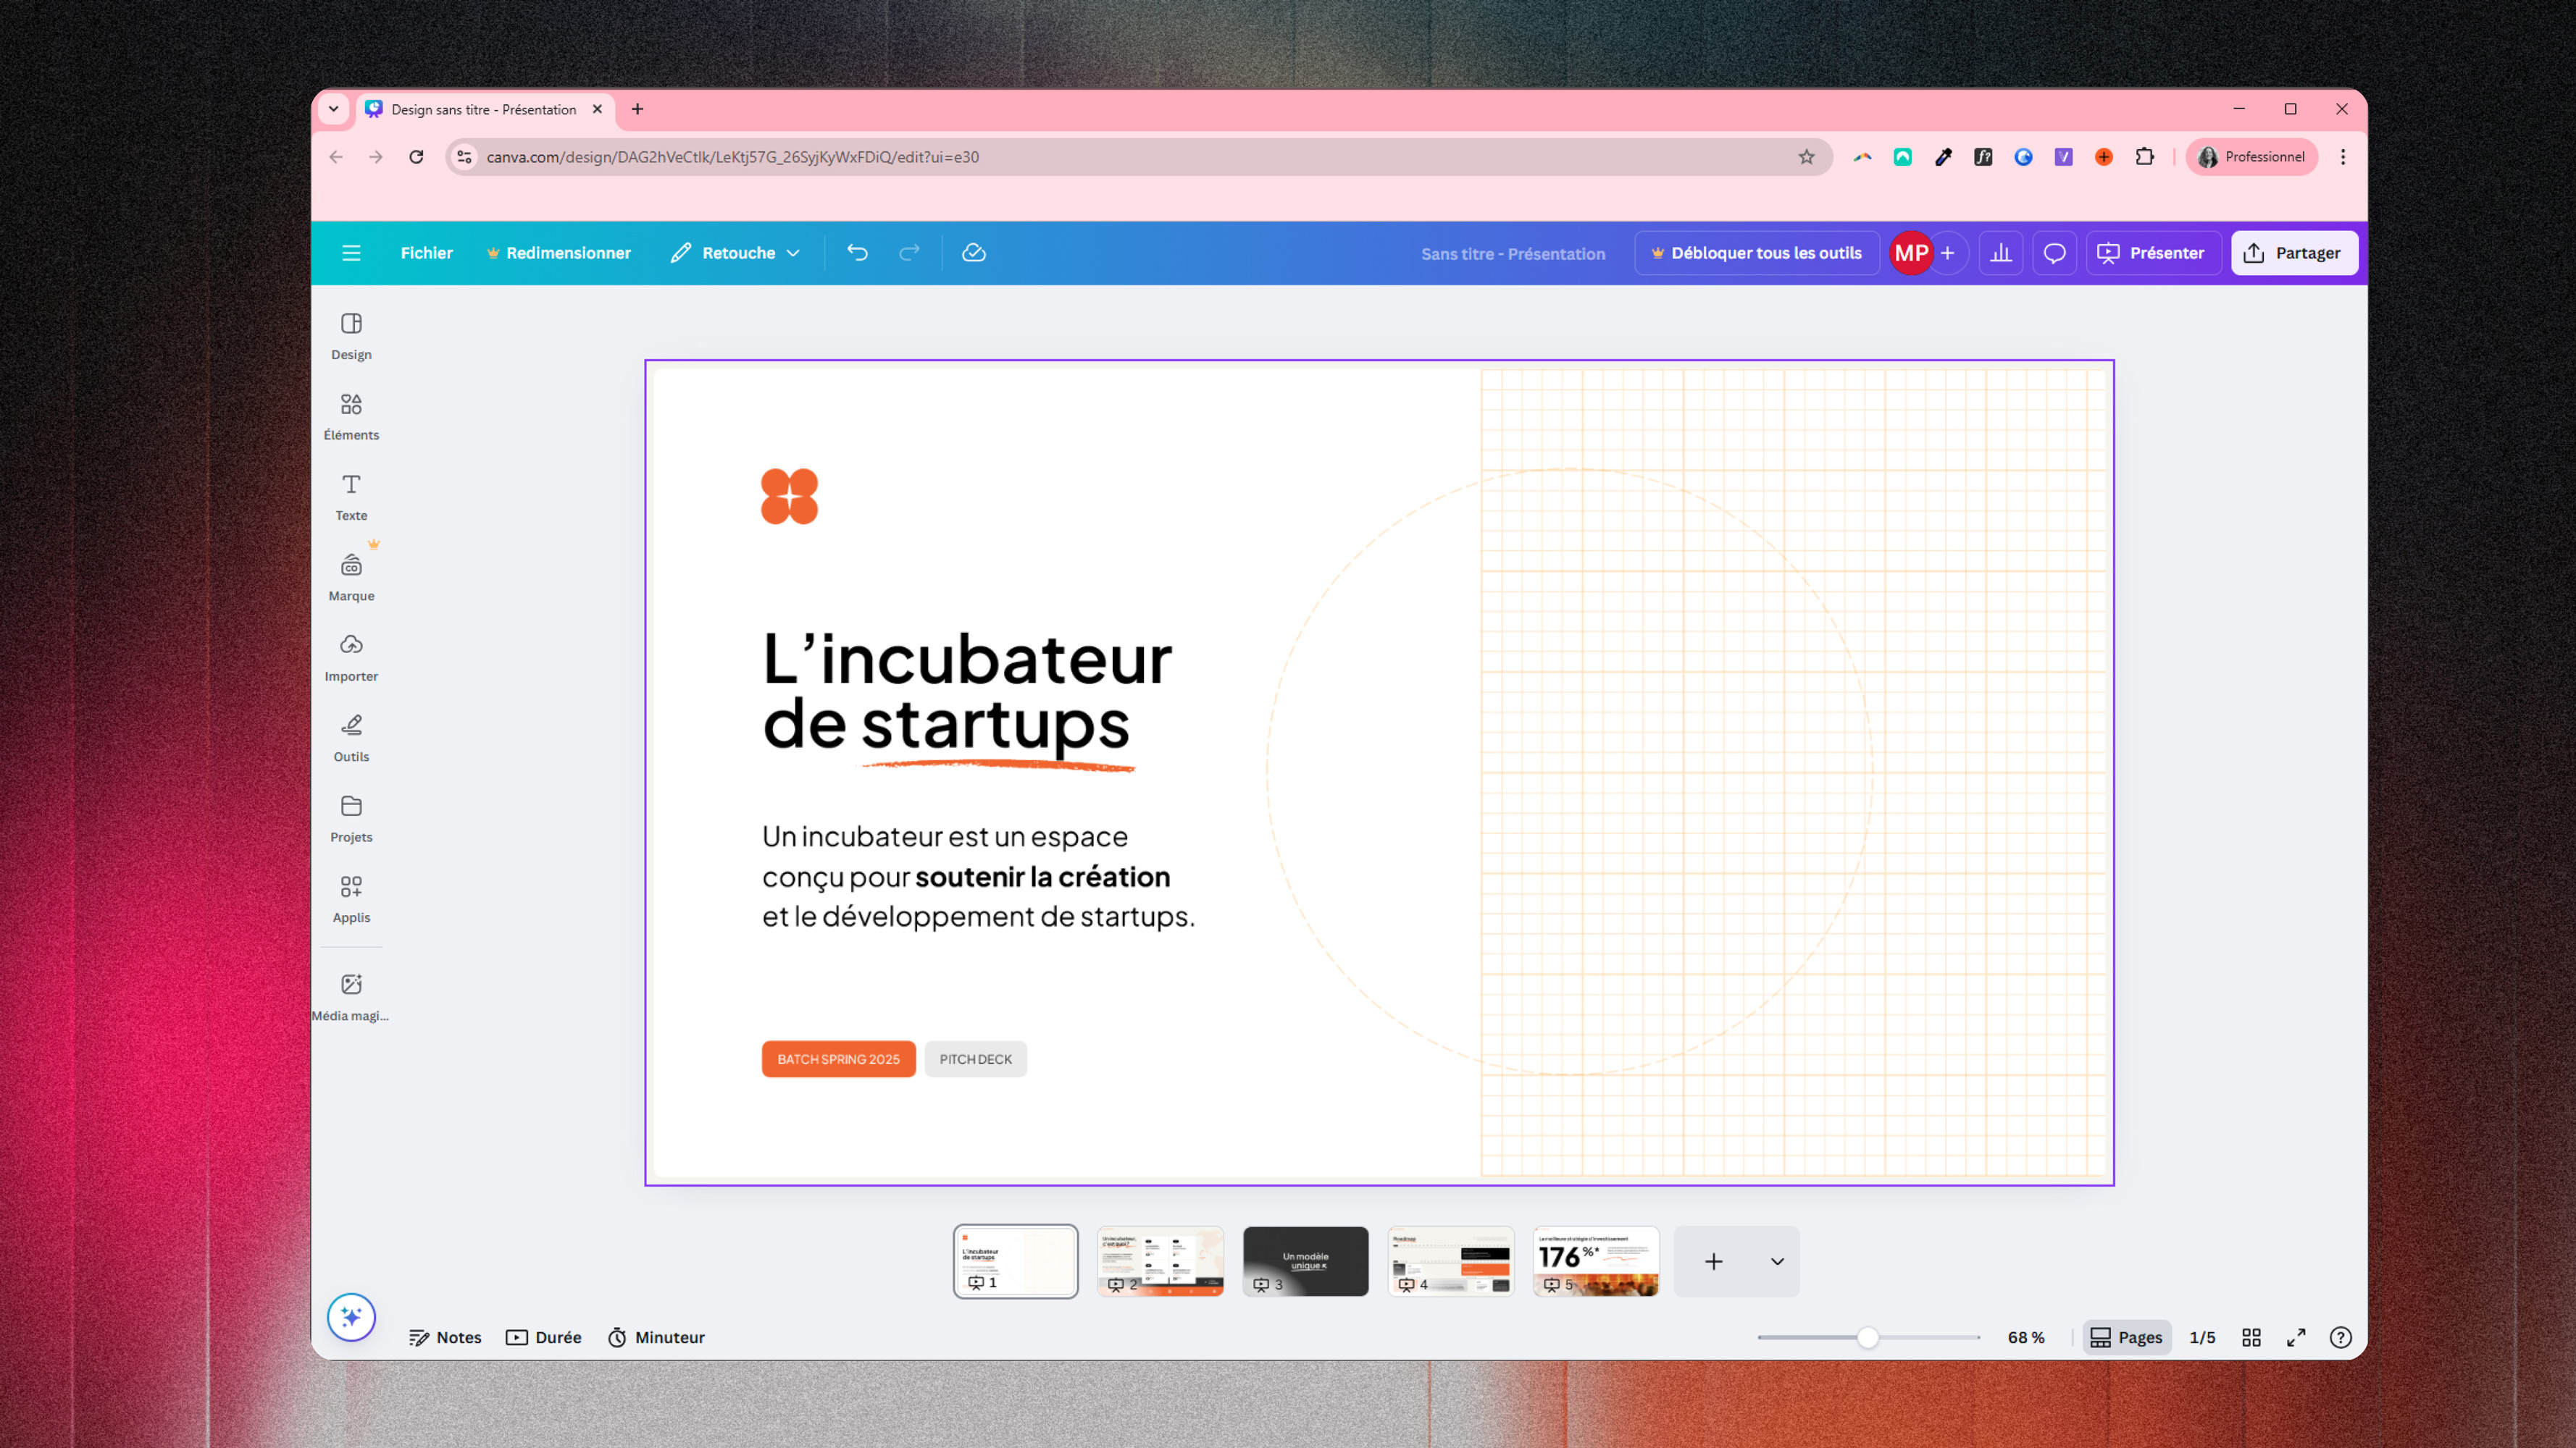This screenshot has height=1448, width=2576.
Task: Open a new browser tab
Action: click(x=637, y=109)
